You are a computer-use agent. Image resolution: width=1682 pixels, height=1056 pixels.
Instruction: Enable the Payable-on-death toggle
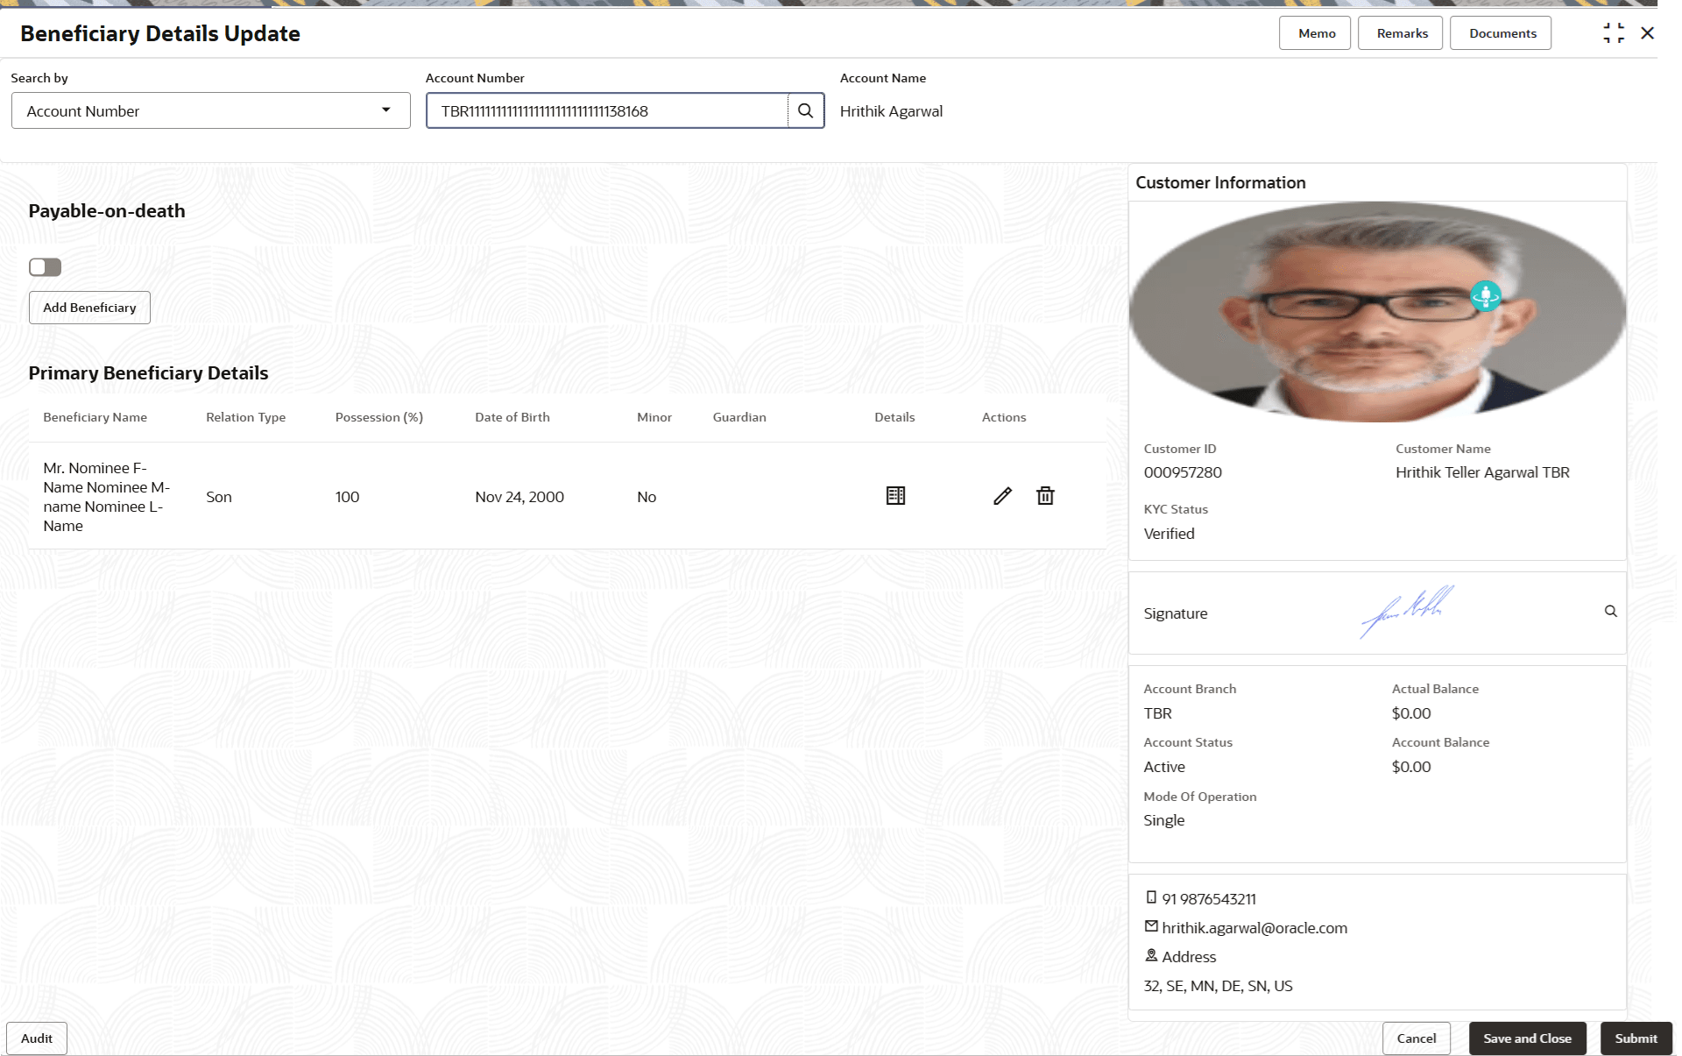(x=46, y=267)
